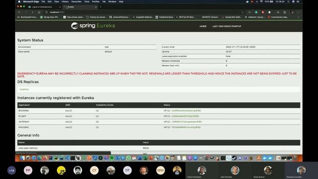Open the HOUSING instance status link
Image resolution: width=318 pixels, height=179 pixels.
pyautogui.click(x=186, y=127)
